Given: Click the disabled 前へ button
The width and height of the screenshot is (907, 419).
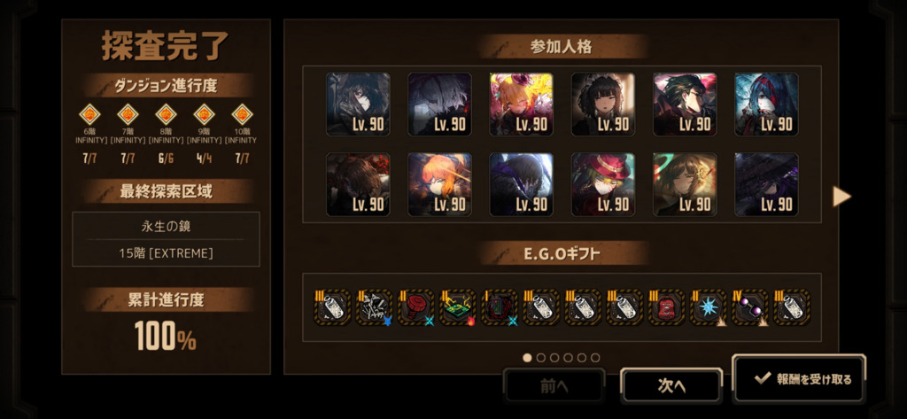Looking at the screenshot, I should (x=554, y=386).
